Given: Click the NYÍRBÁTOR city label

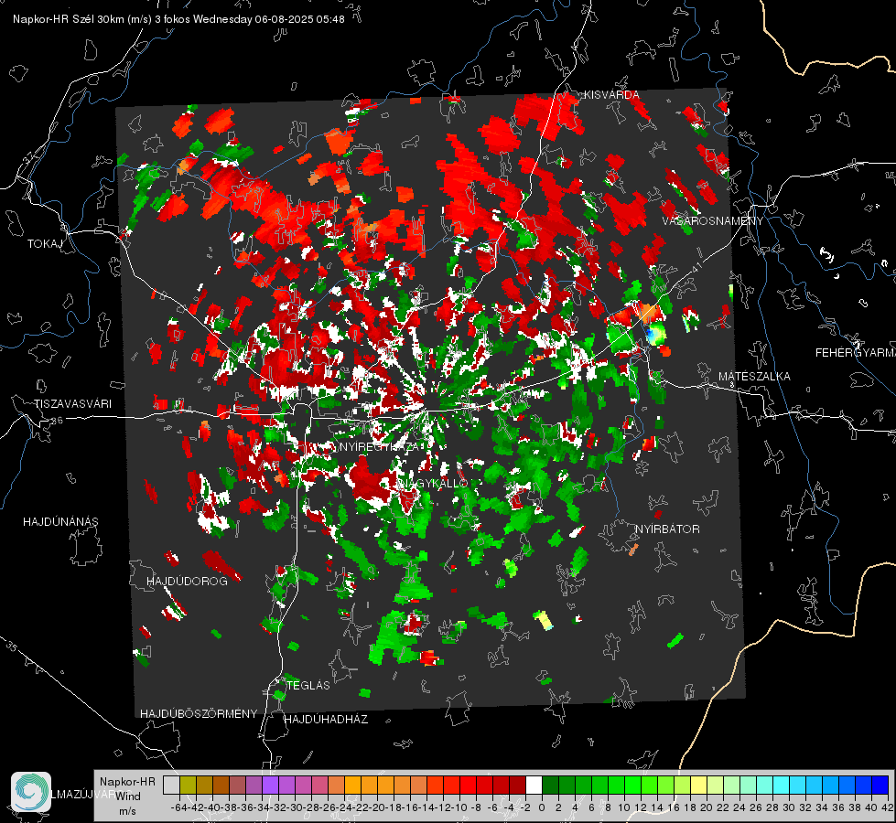Looking at the screenshot, I should coord(667,529).
